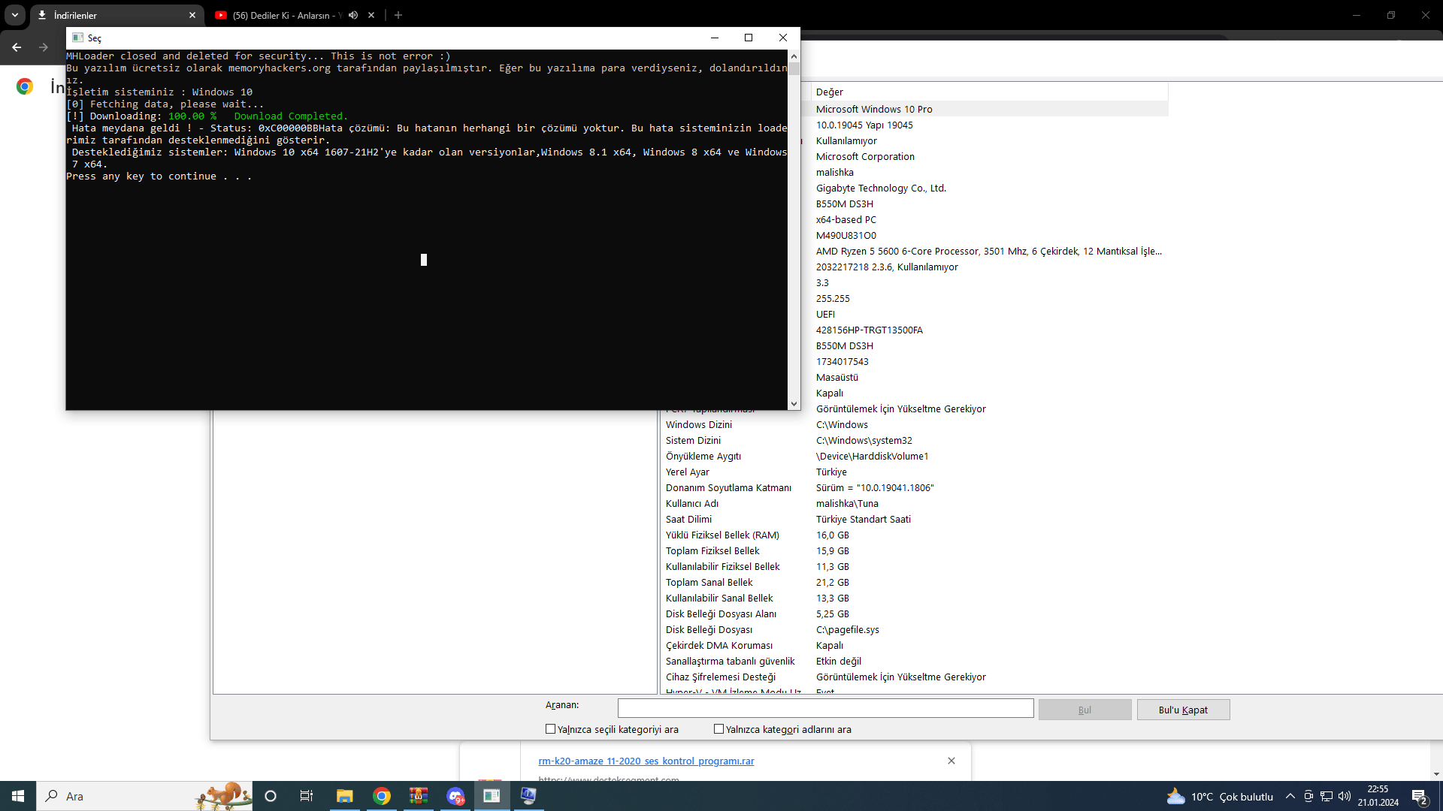
Task: Click the Bul'u Kapat button
Action: click(x=1183, y=710)
